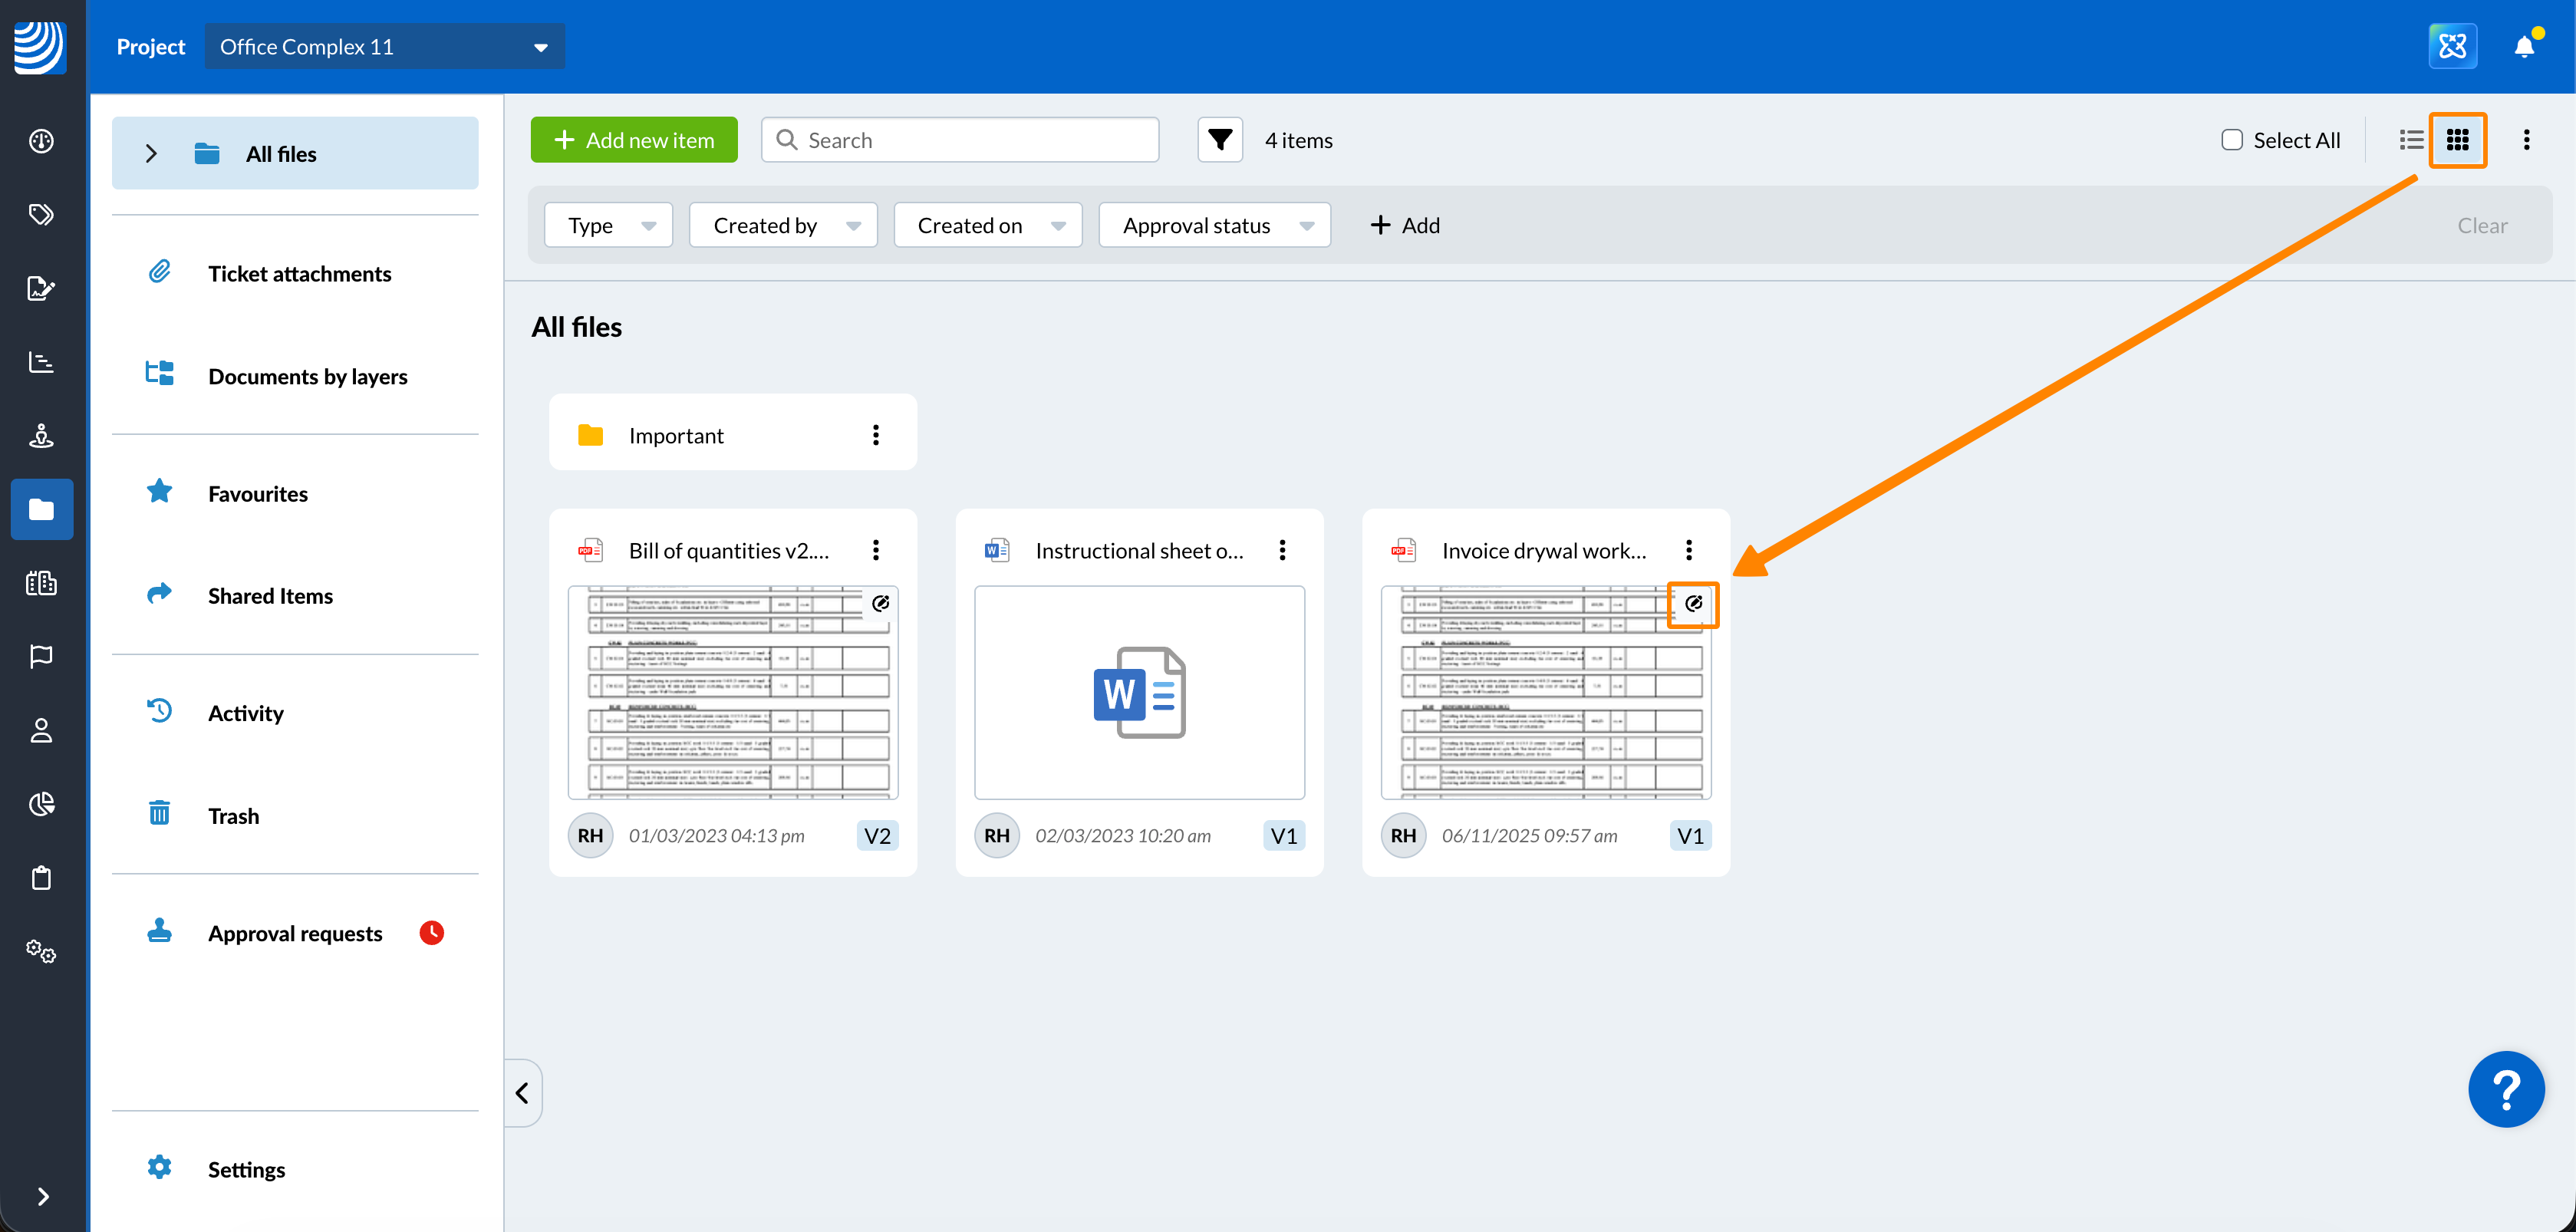Click Add to add another filter
Viewport: 2576px width, 1232px height.
(x=1405, y=226)
